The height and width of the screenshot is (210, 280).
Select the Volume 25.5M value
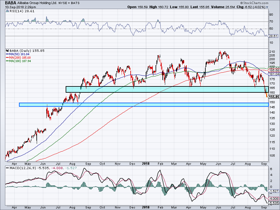pyautogui.click(x=223, y=7)
